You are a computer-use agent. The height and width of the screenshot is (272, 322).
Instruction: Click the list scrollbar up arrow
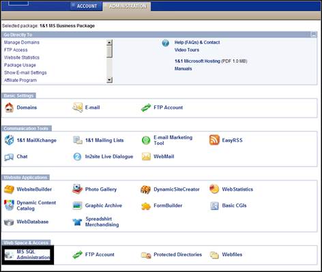(x=110, y=42)
